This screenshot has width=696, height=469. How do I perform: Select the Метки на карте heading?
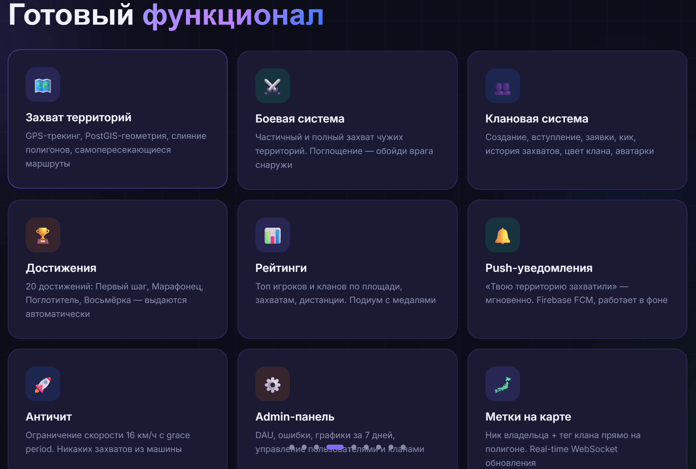(x=528, y=417)
